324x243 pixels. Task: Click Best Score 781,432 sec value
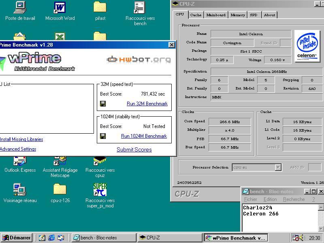coord(153,94)
